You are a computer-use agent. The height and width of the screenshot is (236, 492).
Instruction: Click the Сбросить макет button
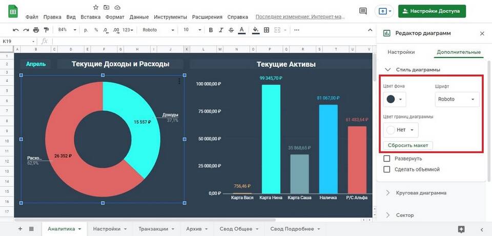click(x=408, y=146)
